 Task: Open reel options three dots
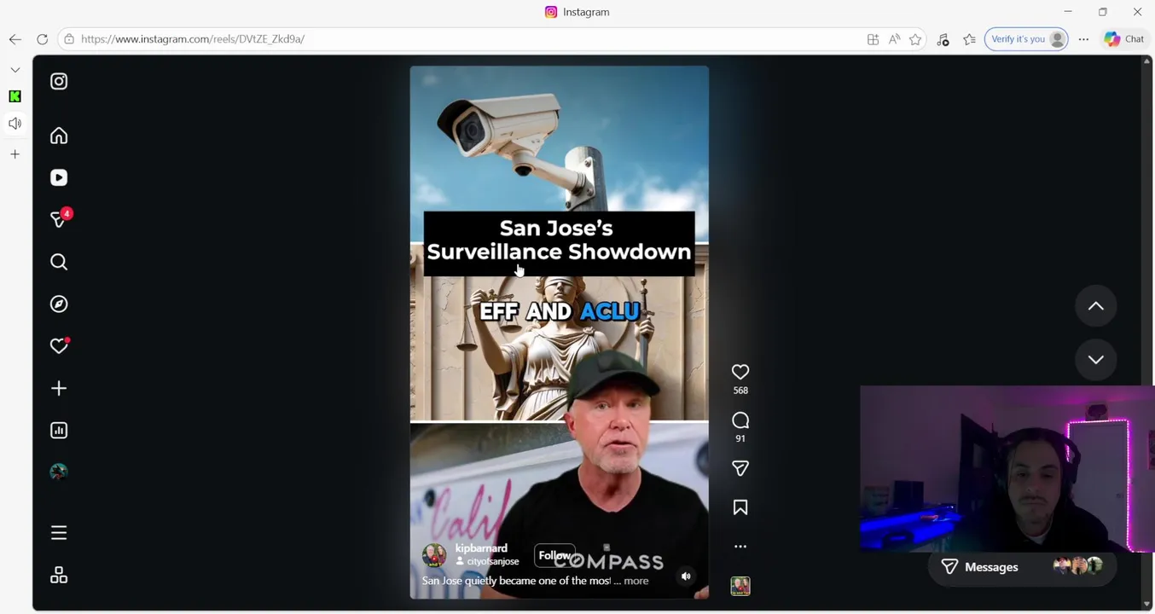point(740,547)
